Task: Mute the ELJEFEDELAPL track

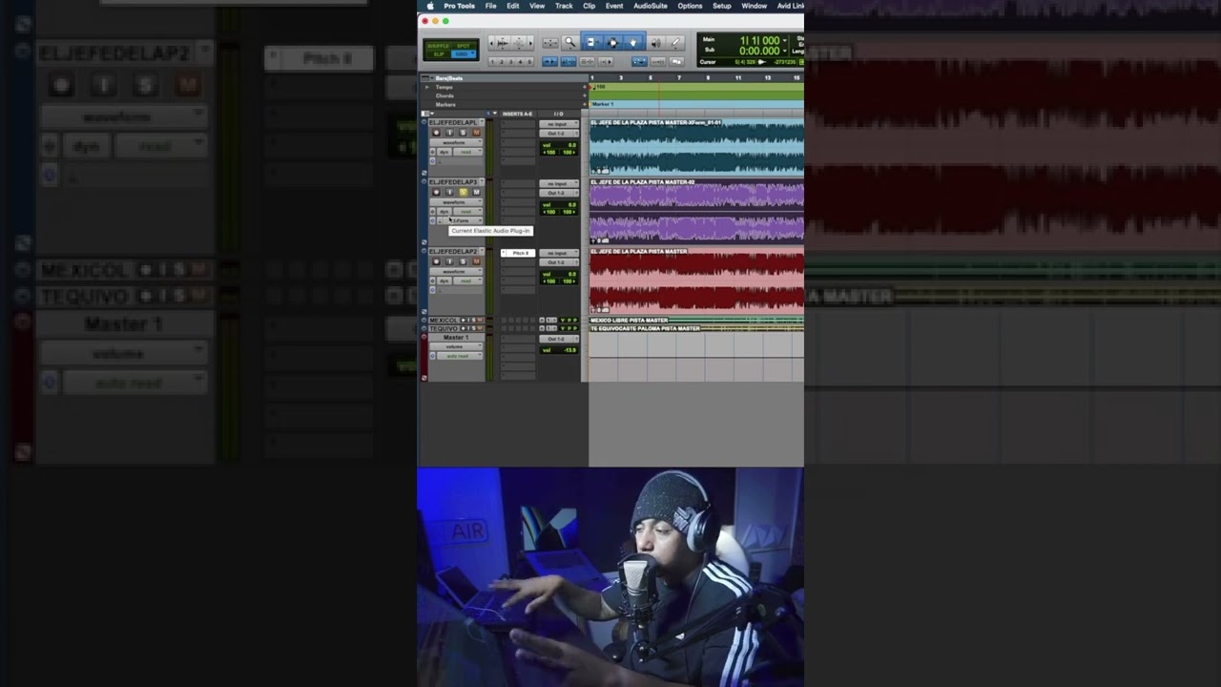Action: tap(476, 133)
